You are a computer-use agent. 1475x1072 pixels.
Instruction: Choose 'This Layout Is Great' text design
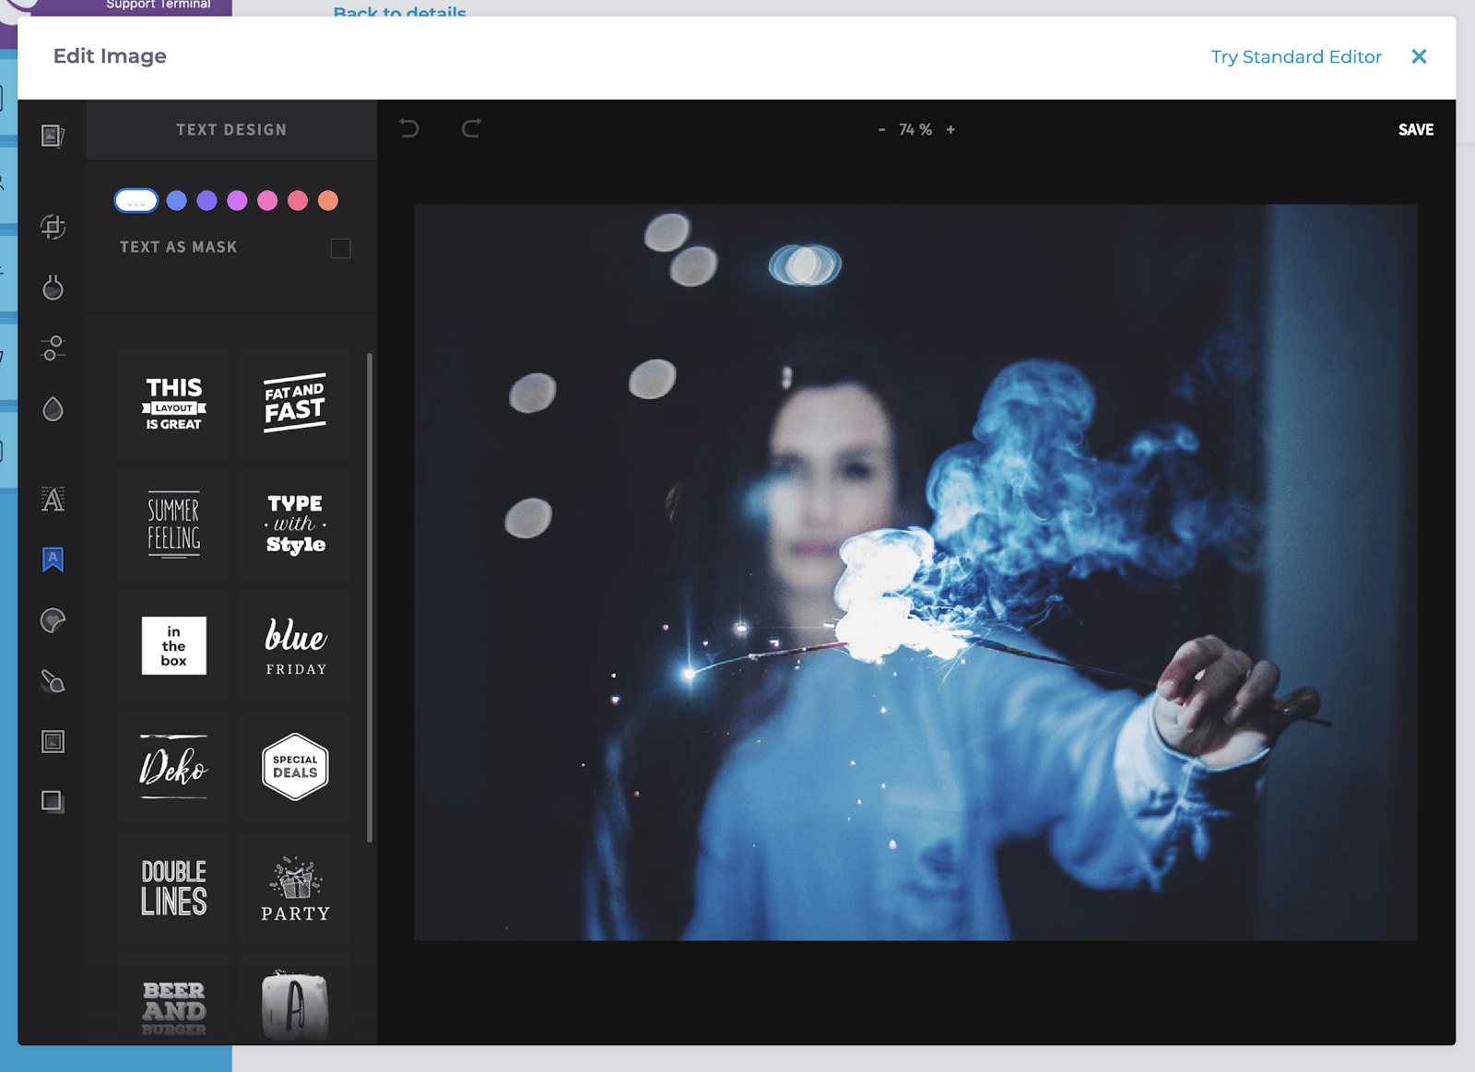click(174, 404)
